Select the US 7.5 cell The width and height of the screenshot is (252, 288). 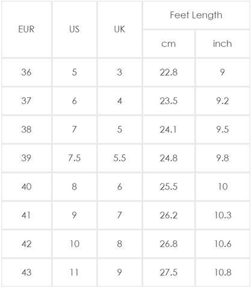(75, 158)
